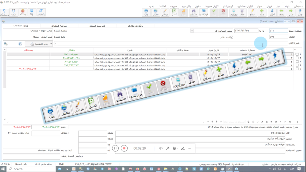Toggle the ثبت دائم checkbox

coord(232,37)
